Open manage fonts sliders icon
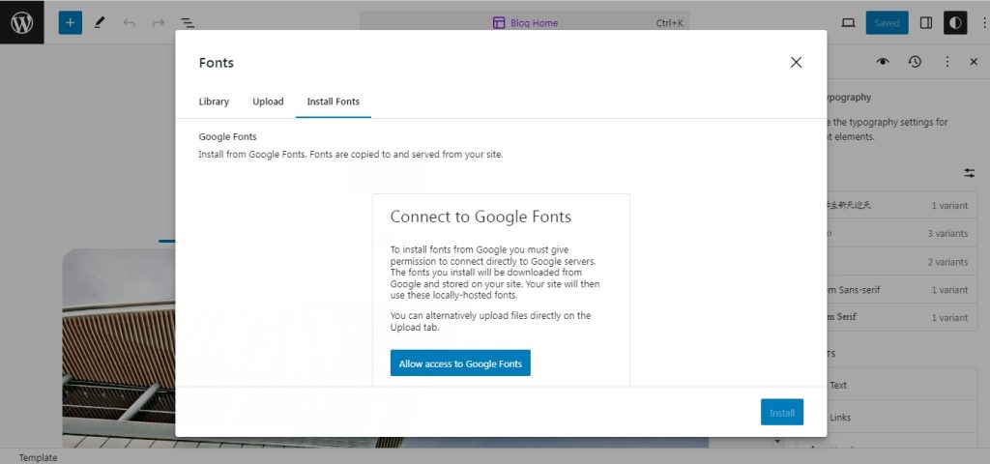The image size is (990, 464). coord(969,172)
